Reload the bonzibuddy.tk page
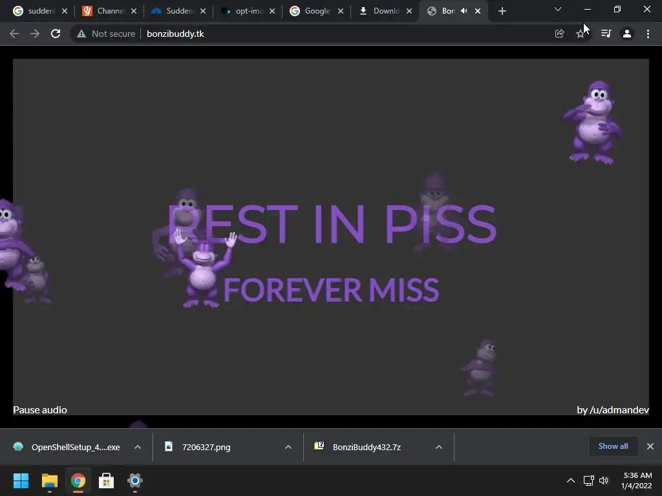The height and width of the screenshot is (496, 662). 56,34
